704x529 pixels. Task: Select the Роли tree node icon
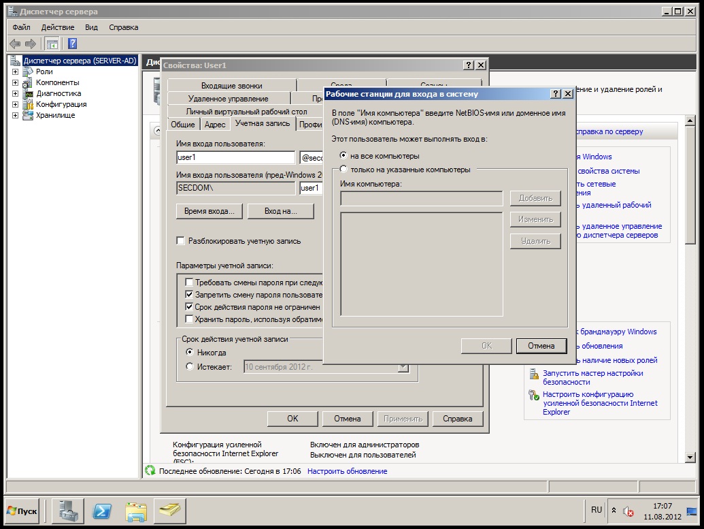28,71
